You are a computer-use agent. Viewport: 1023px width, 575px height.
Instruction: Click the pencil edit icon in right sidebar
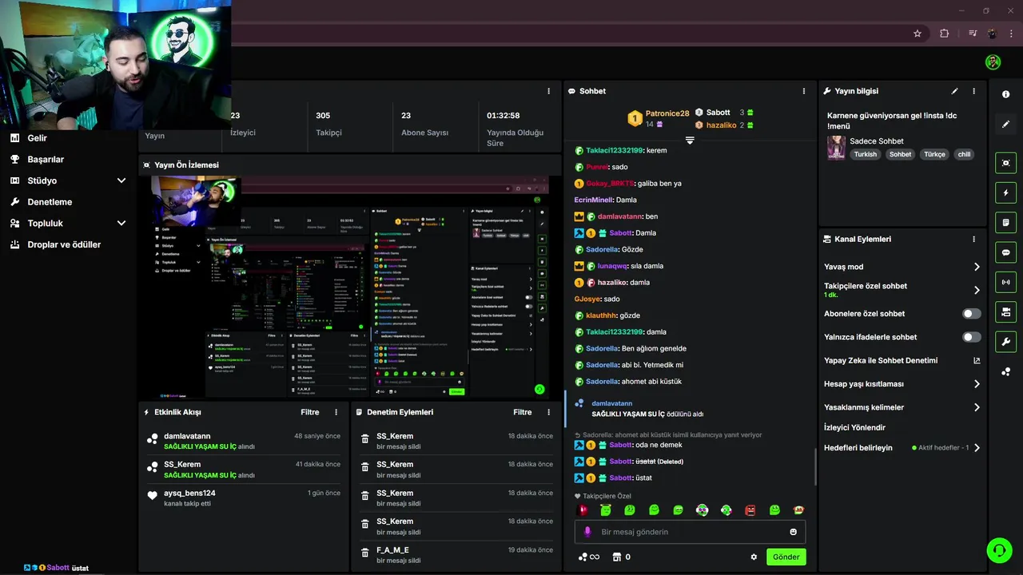(x=1005, y=124)
